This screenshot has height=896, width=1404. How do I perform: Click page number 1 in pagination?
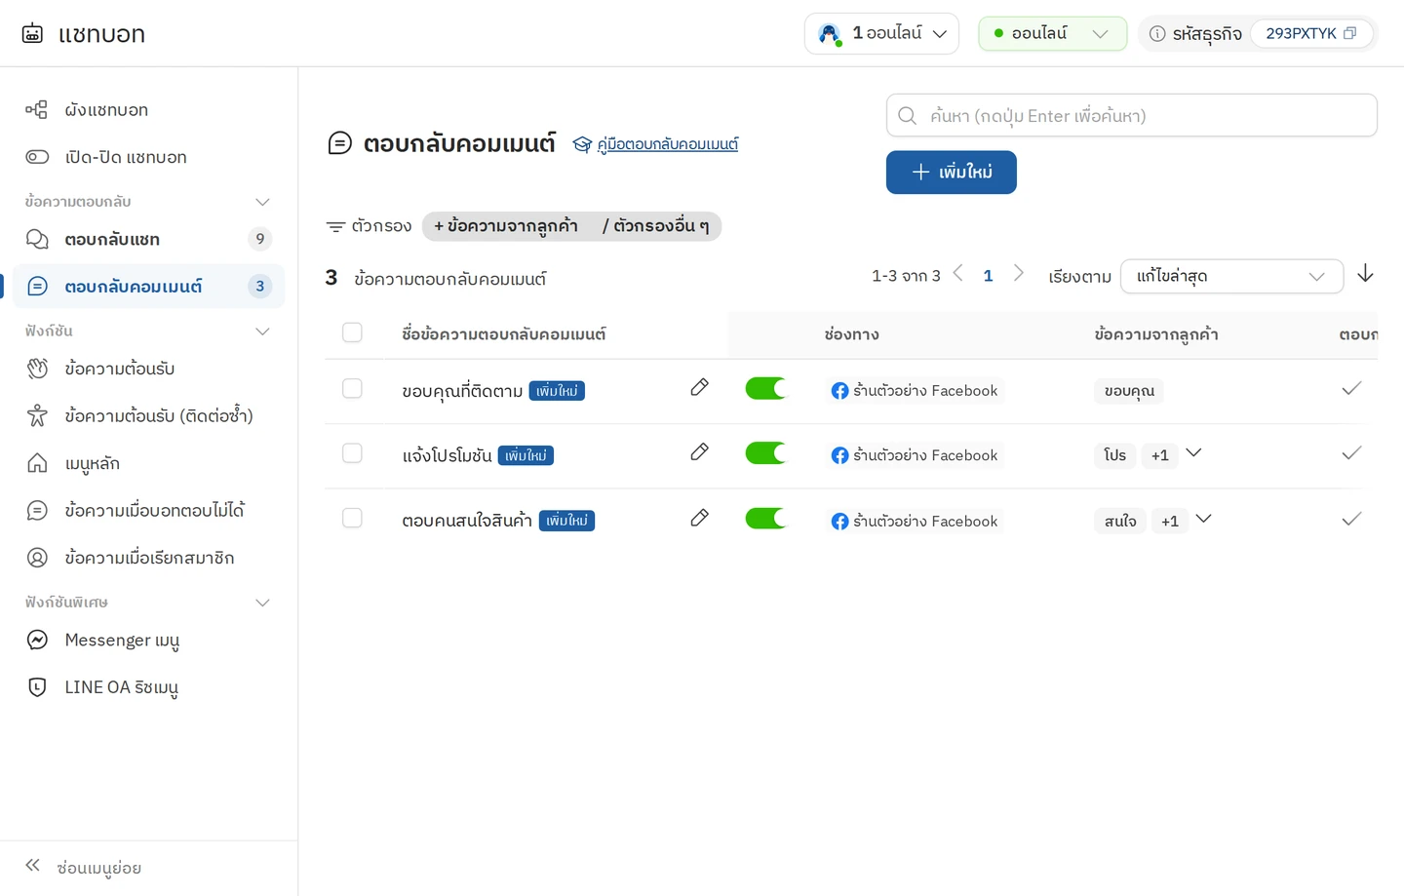tap(988, 276)
